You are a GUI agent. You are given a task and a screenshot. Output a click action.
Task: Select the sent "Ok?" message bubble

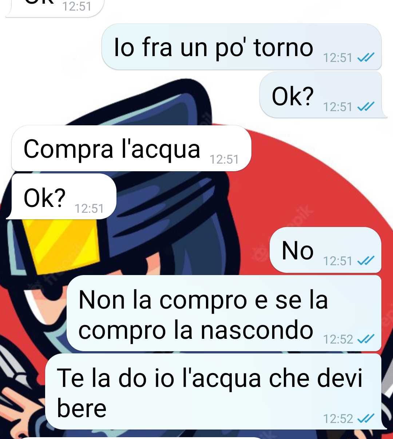coord(322,95)
